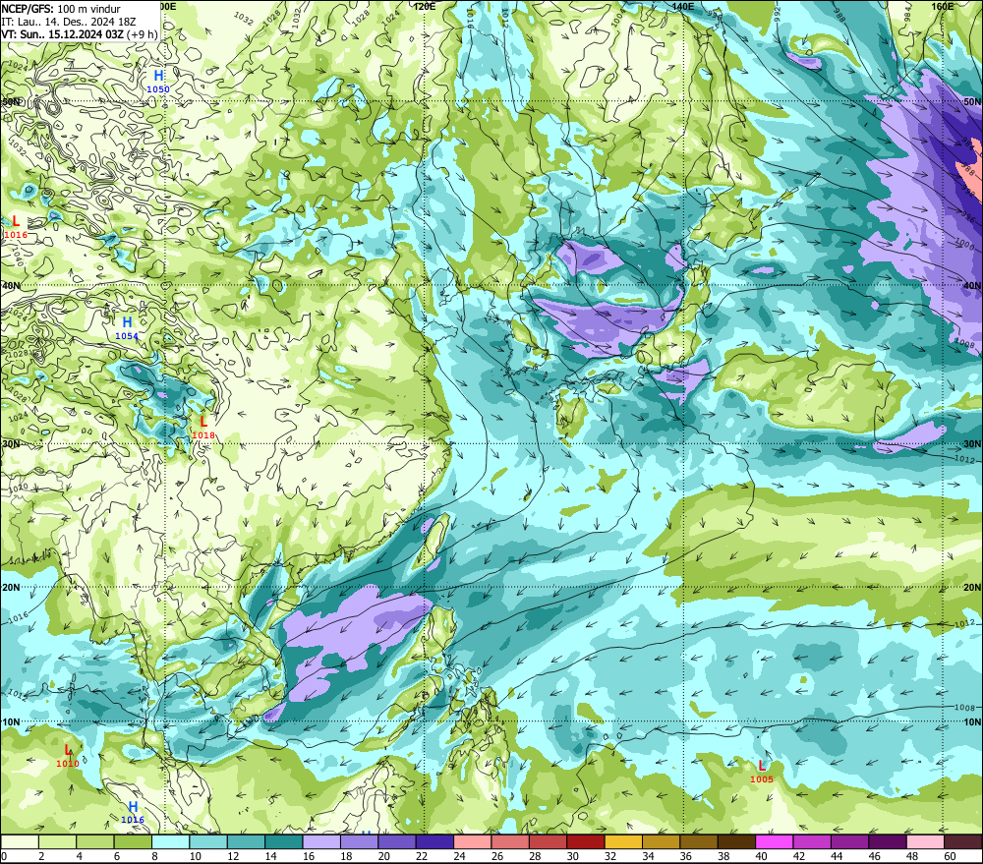
Task: Click the 10N label on the left edge
Action: 11,722
